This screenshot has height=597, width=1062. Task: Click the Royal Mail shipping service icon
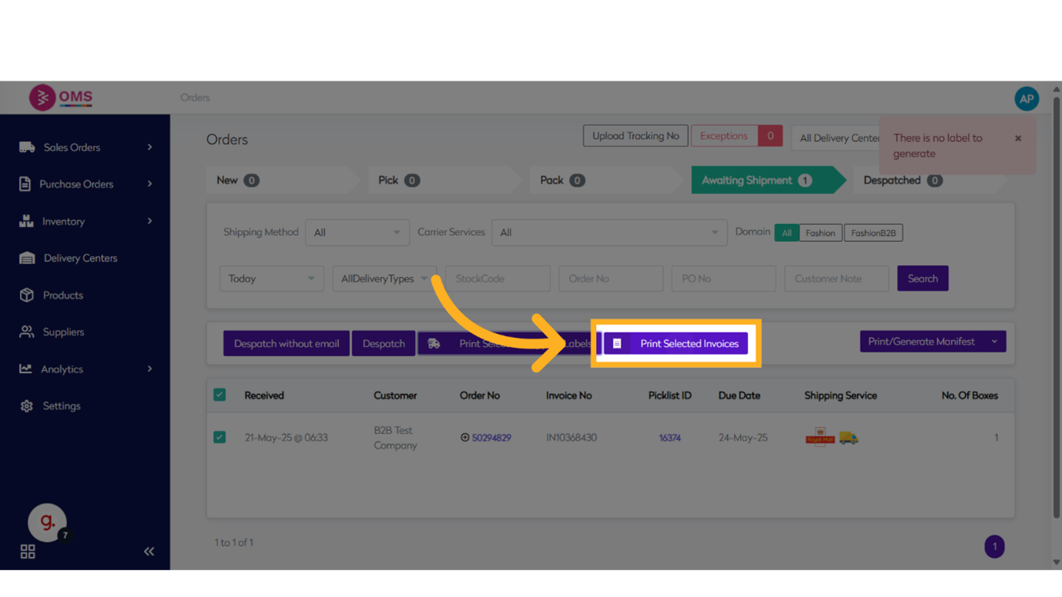[x=820, y=438]
